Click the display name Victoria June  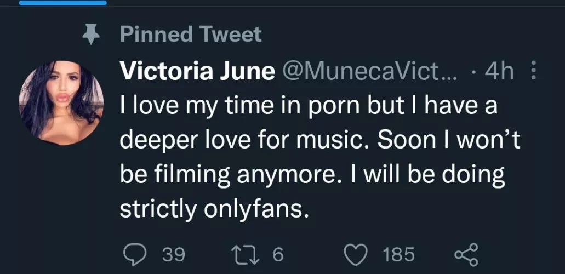(197, 72)
